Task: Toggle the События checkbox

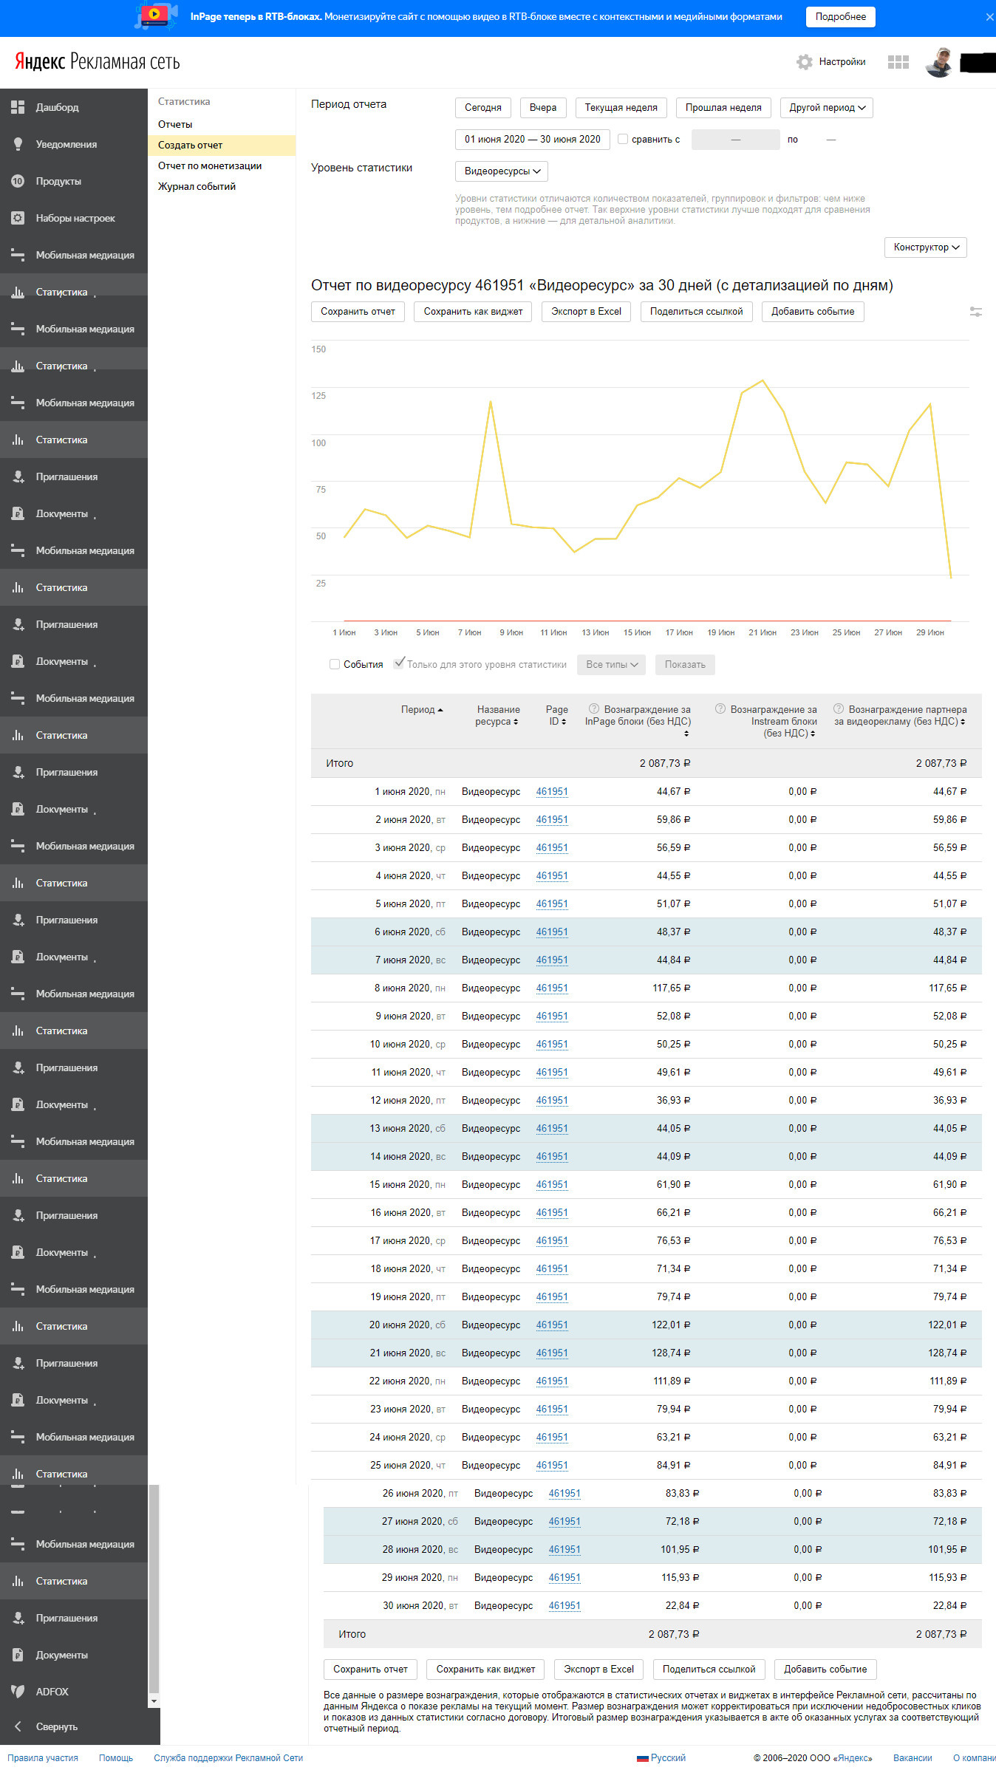Action: point(335,664)
